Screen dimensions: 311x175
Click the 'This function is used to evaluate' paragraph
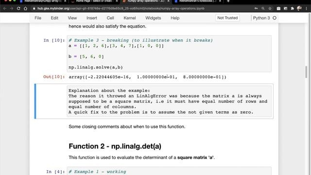(x=141, y=157)
